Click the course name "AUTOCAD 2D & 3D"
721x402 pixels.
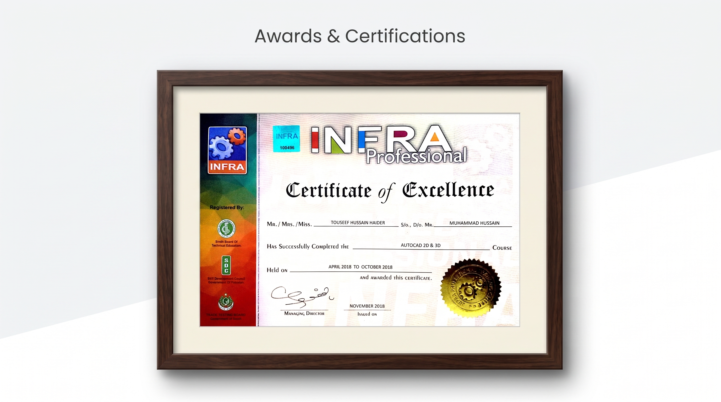420,245
